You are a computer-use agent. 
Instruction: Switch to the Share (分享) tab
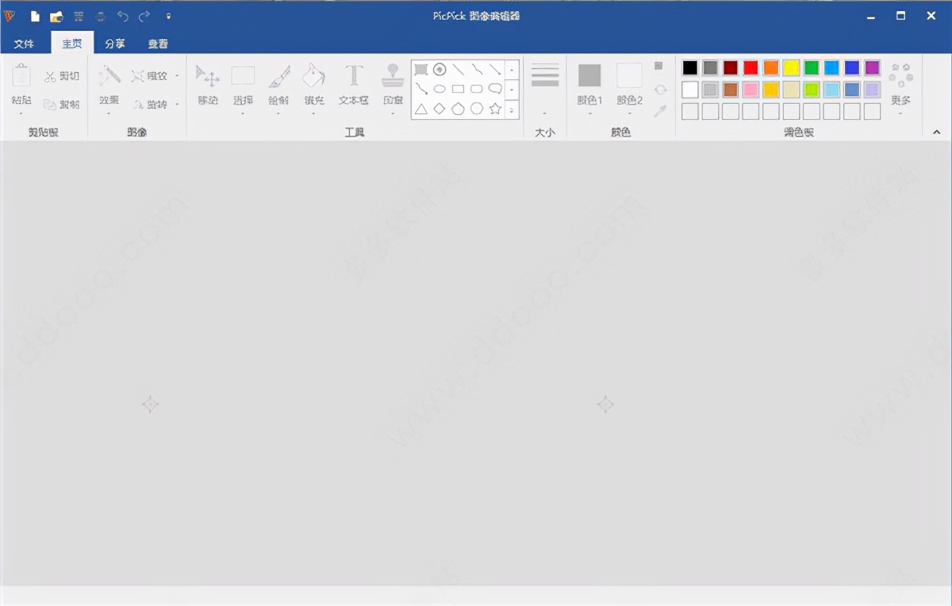(115, 44)
